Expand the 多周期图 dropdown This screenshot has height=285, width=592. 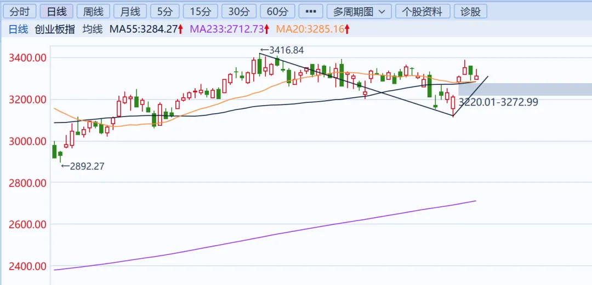(359, 11)
